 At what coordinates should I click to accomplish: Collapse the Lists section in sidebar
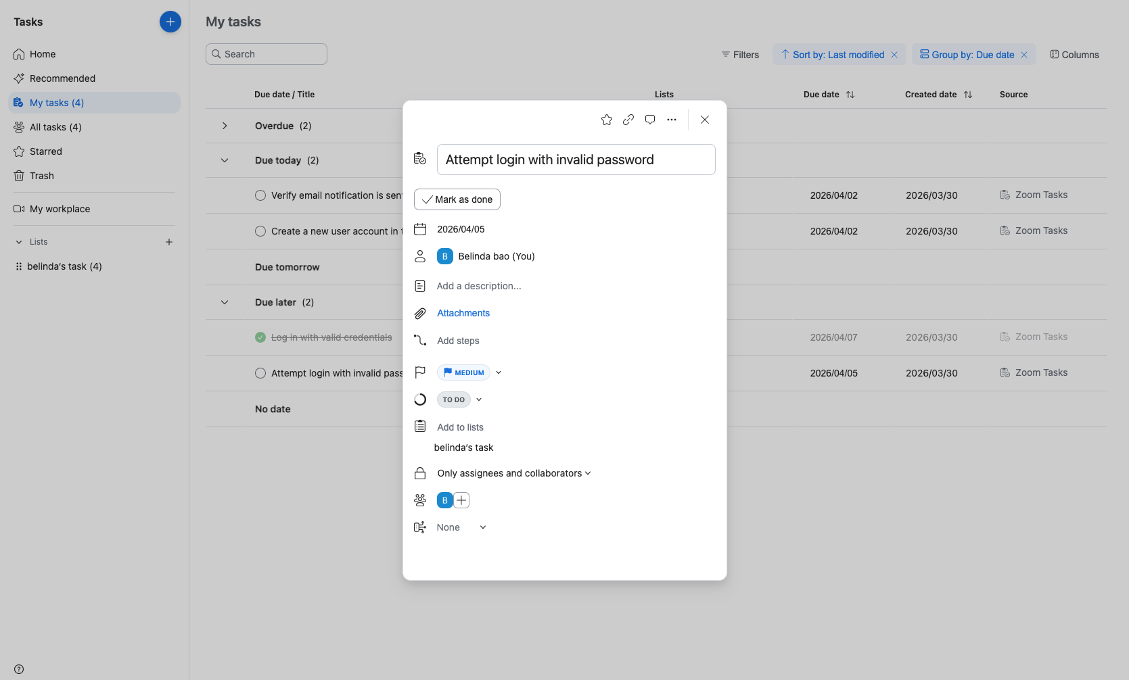coord(19,242)
